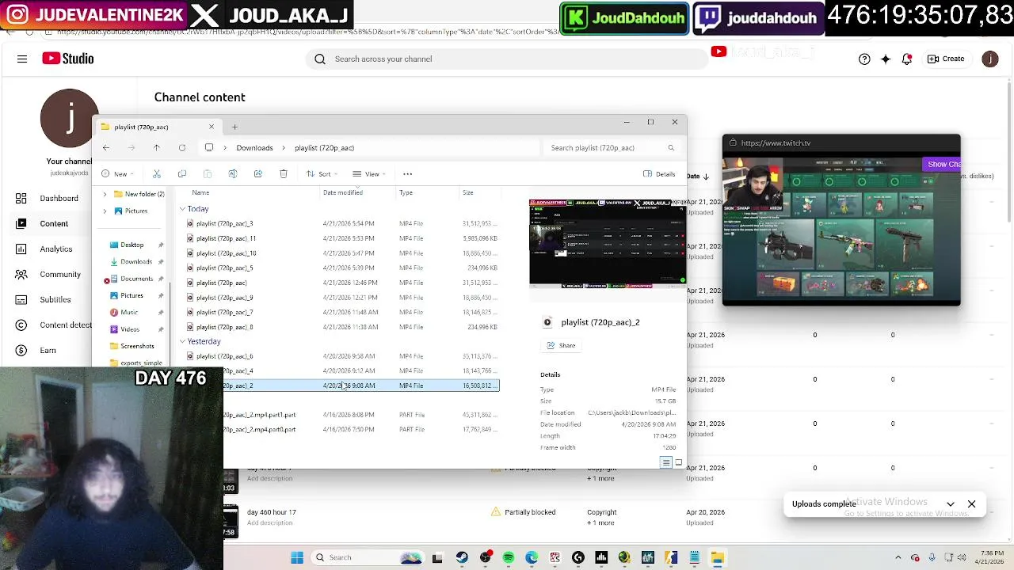Click the YouTube Studio logo
Viewport: 1014px width, 570px height.
tap(68, 59)
